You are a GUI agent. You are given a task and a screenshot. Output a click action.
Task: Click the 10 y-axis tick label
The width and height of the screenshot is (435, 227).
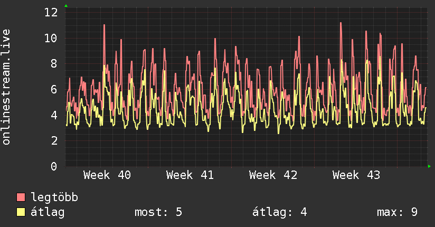[51, 39]
